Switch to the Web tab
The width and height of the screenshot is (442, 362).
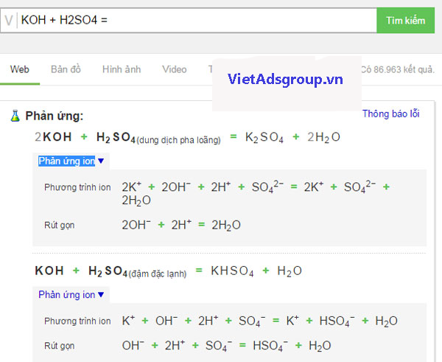[x=19, y=69]
